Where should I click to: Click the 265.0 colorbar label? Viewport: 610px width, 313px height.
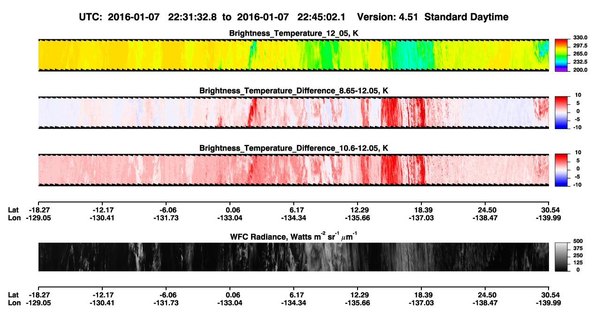coord(581,54)
